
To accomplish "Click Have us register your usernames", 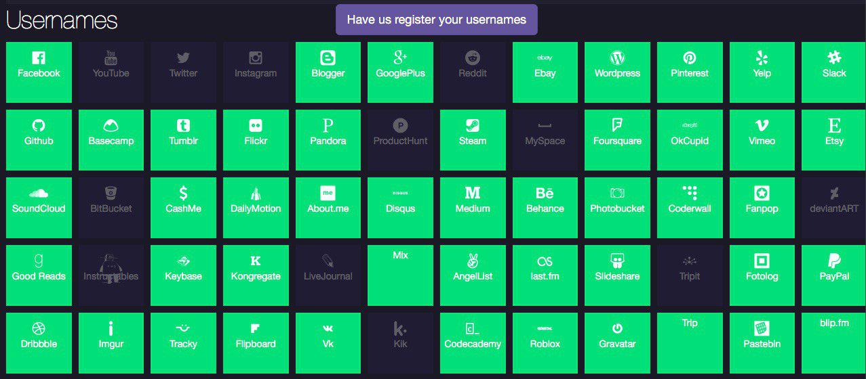I will tap(437, 20).
